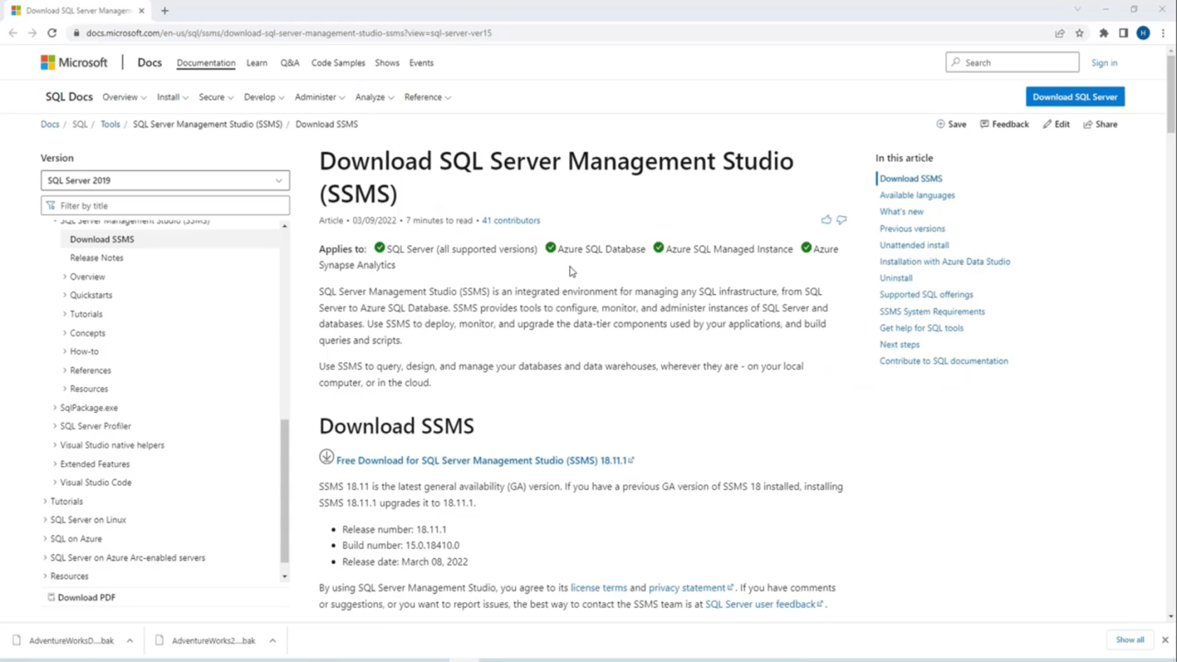Click Free Download for SSMS 18.11.1 link
This screenshot has width=1177, height=662.
(x=485, y=460)
